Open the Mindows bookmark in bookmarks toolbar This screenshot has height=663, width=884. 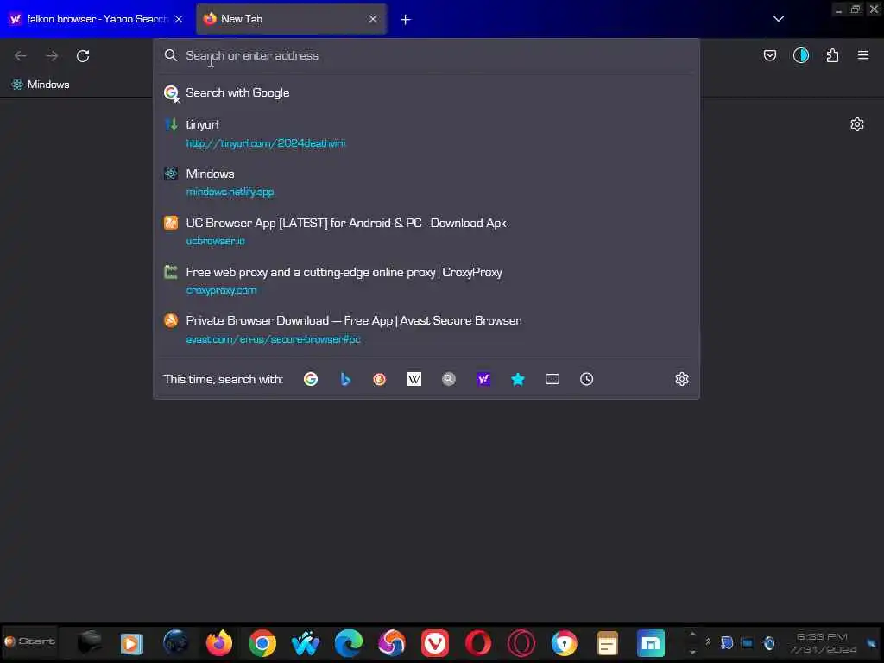click(x=41, y=85)
